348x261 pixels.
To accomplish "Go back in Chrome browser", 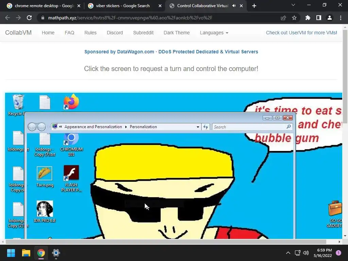I will tap(7, 18).
